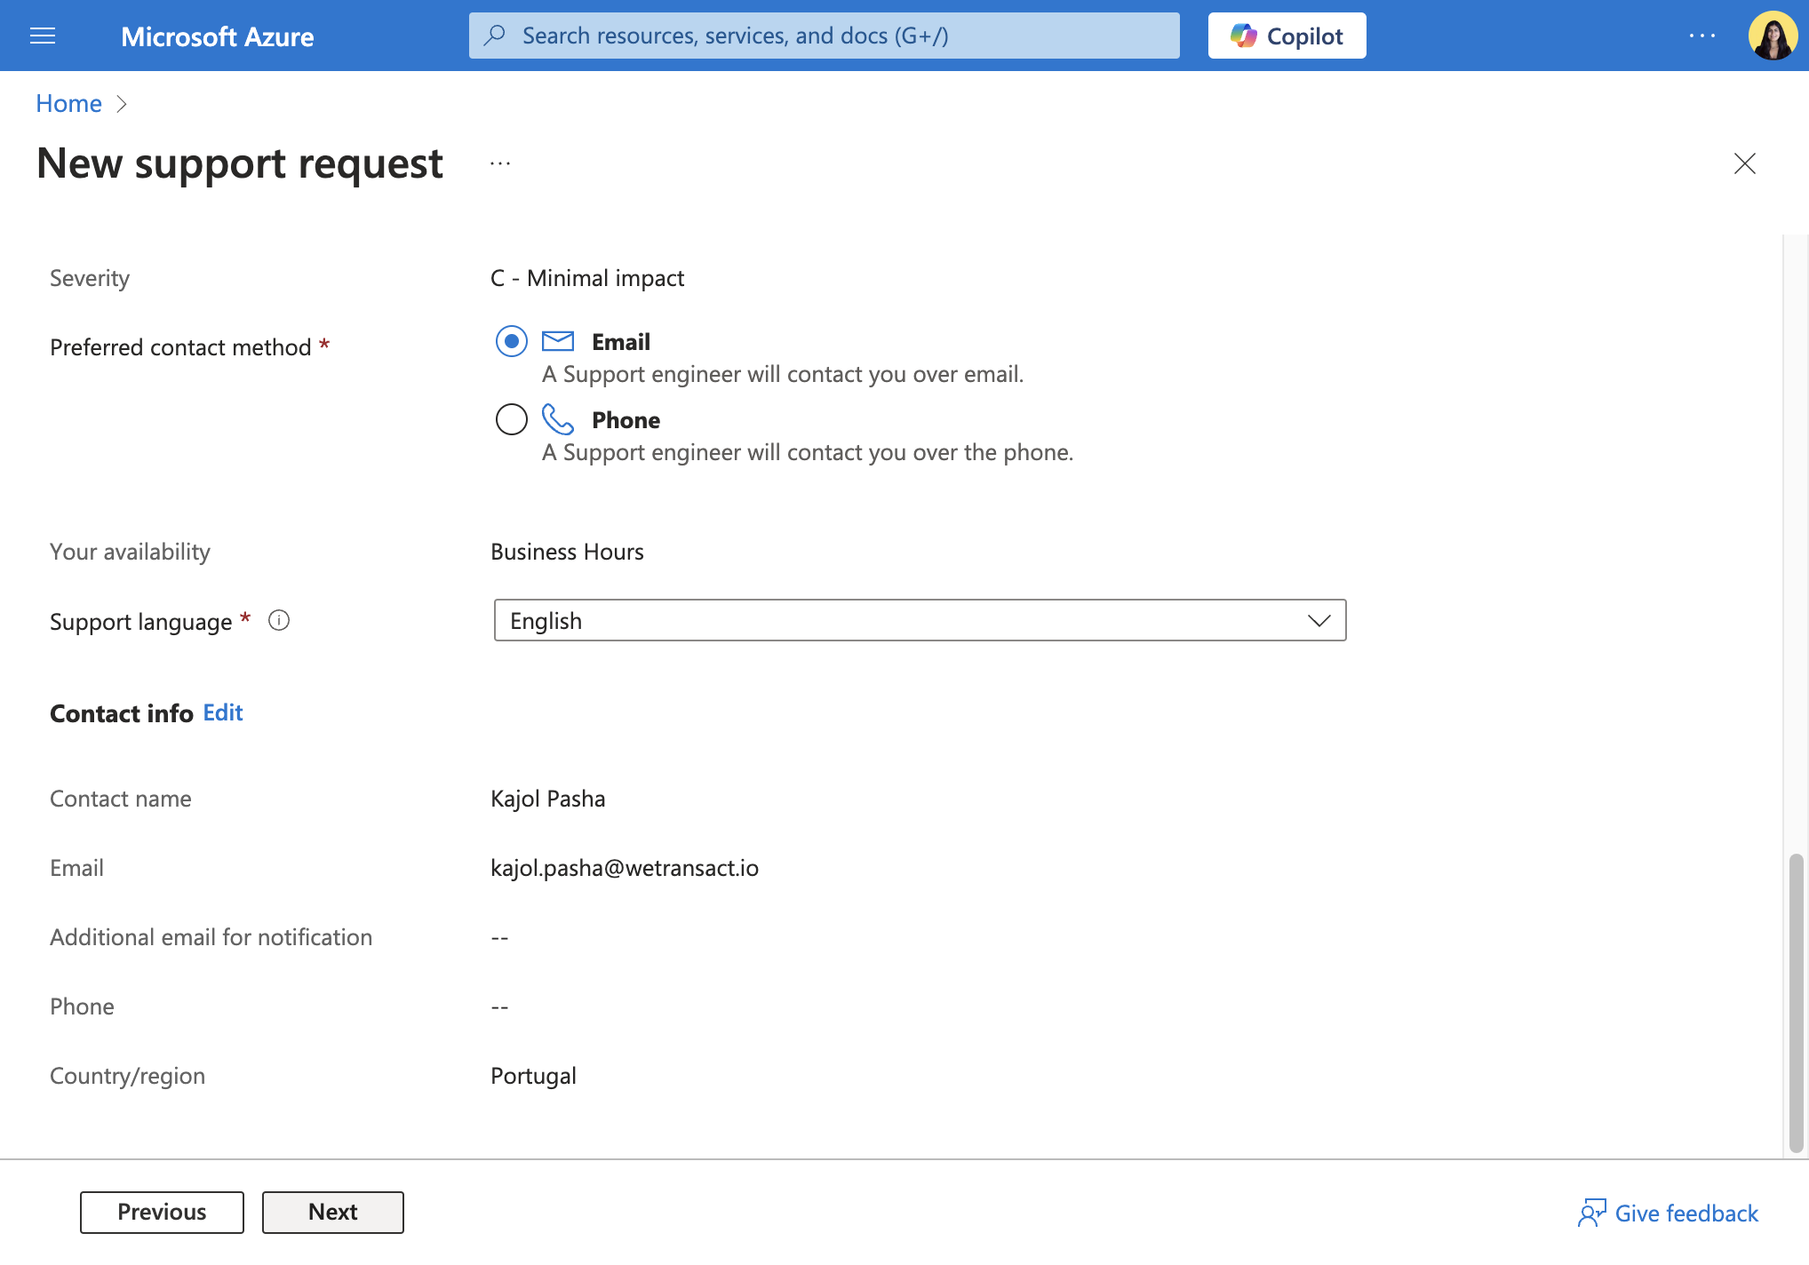
Task: Click the Preferred contact method label
Action: 180,347
